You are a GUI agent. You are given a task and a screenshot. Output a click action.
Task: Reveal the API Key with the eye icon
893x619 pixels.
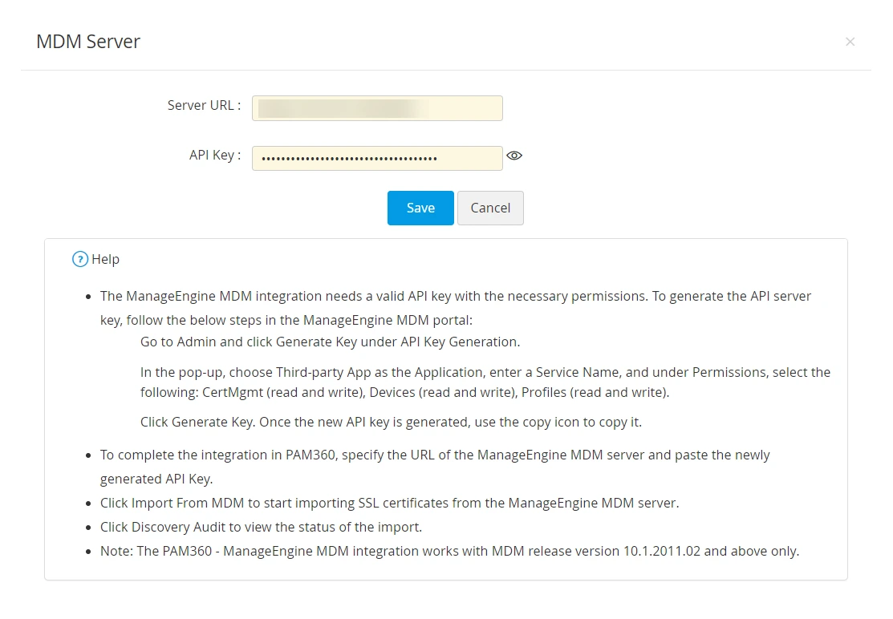tap(513, 156)
